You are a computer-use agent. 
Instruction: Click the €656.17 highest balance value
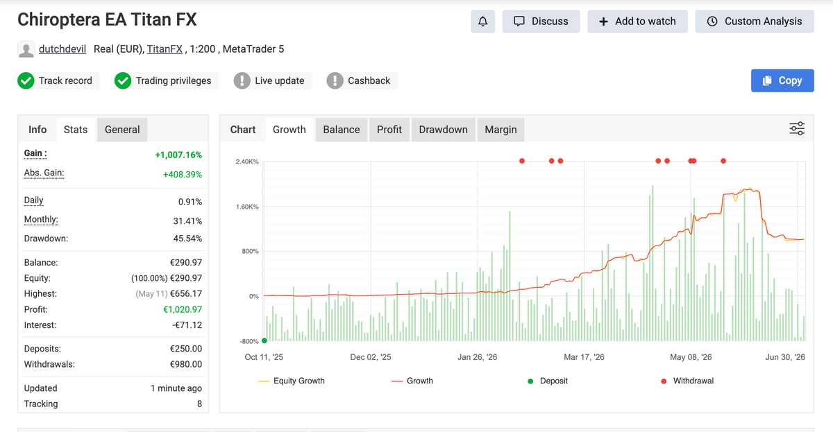pyautogui.click(x=186, y=294)
